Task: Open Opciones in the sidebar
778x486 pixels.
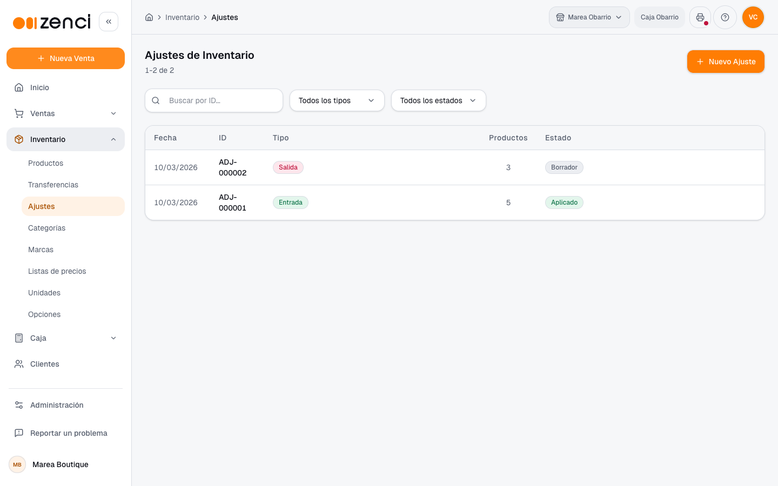Action: [x=73, y=314]
